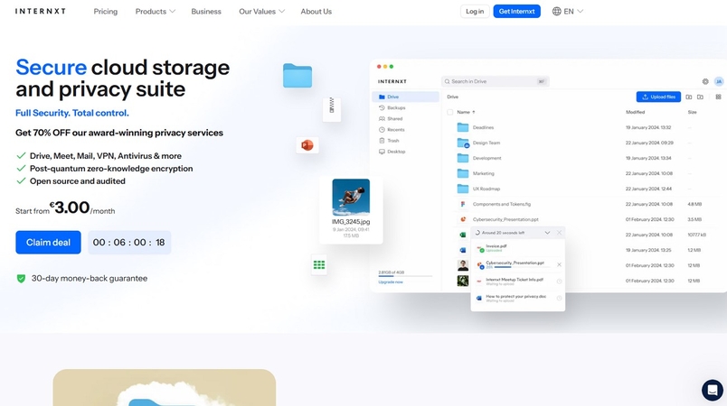Image resolution: width=727 pixels, height=406 pixels.
Task: Click the Modified column header
Action: coord(635,112)
